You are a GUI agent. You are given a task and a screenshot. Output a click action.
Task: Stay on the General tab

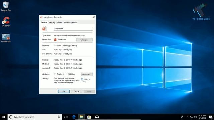click(44, 22)
